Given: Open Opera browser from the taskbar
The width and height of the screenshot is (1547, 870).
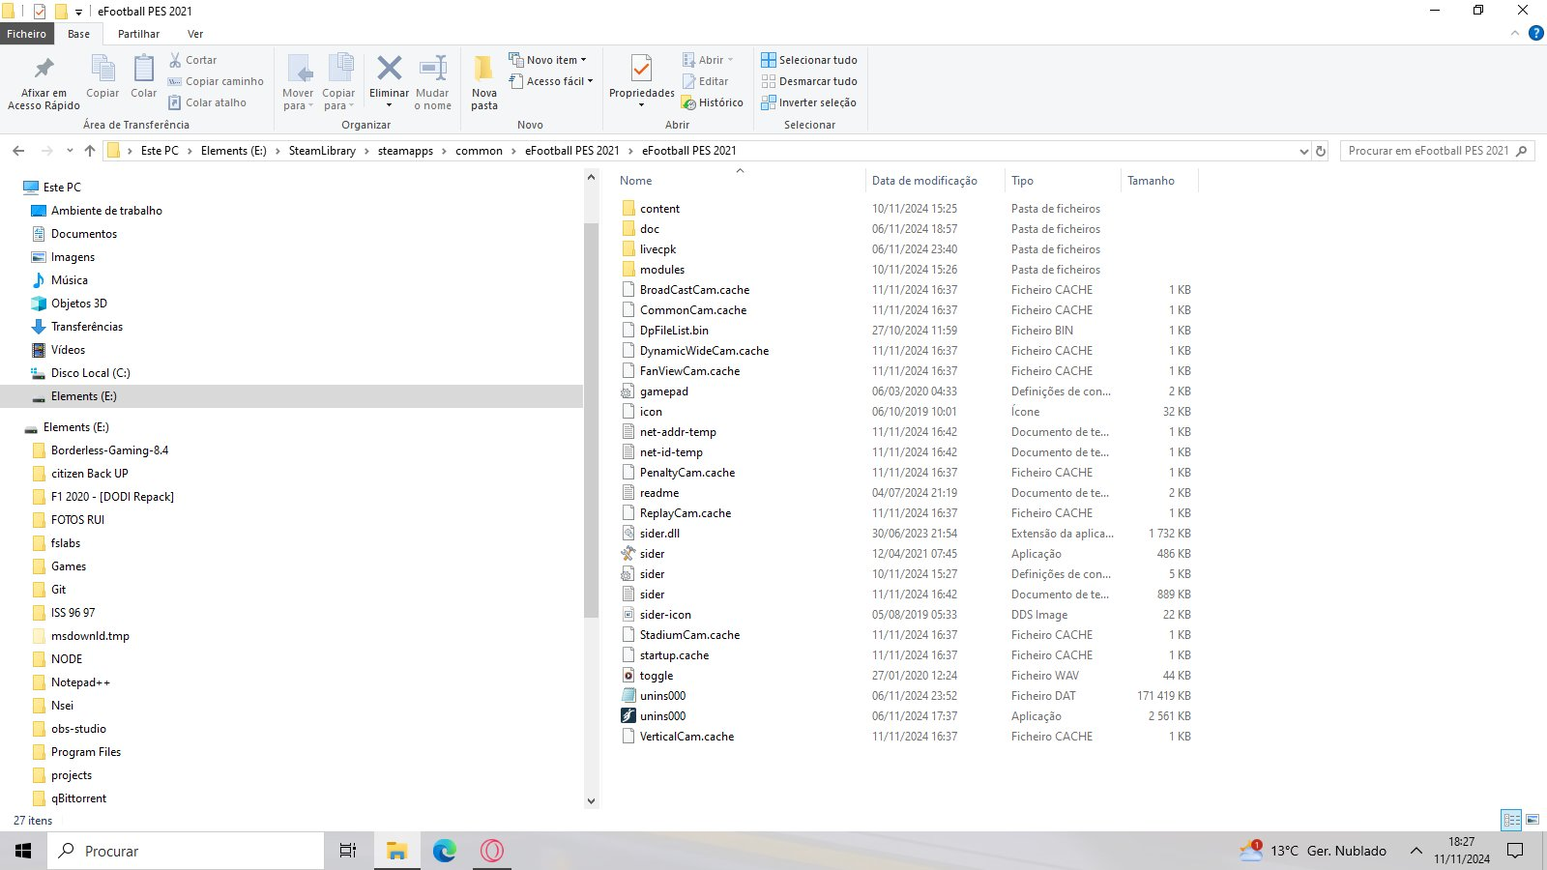Looking at the screenshot, I should point(492,851).
